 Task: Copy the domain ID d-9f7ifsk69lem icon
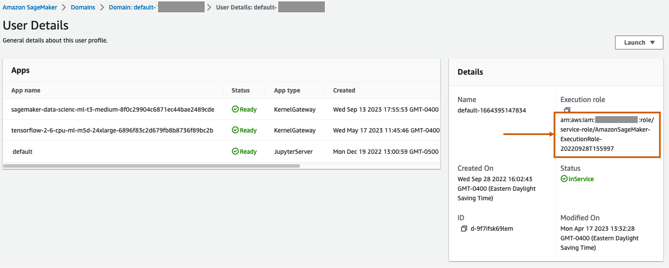464,228
